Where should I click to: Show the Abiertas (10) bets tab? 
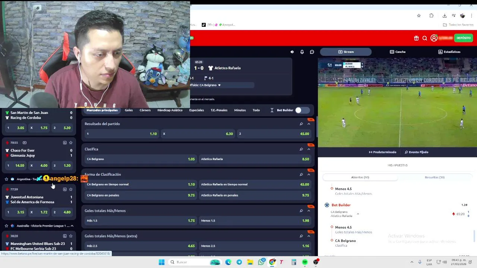[360, 177]
